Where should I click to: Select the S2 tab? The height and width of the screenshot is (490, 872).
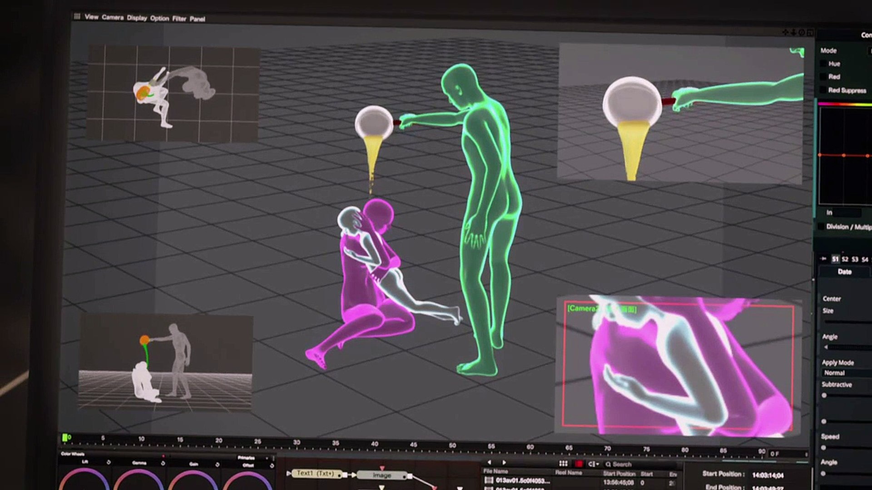tap(845, 259)
